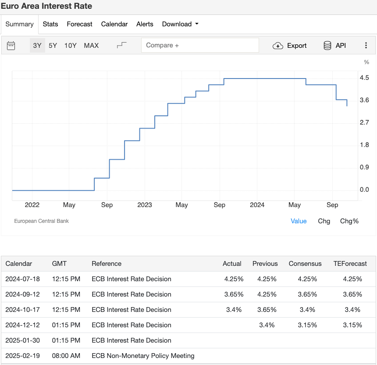Viewport: 377px width, 365px height.
Task: Click the step chart type icon
Action: click(122, 45)
